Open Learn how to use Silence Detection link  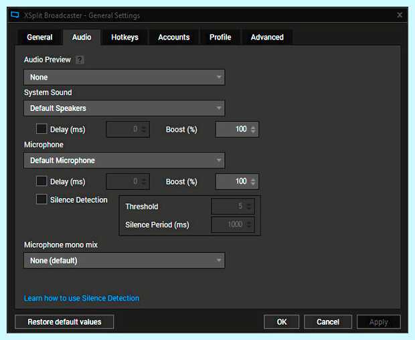[x=82, y=299]
